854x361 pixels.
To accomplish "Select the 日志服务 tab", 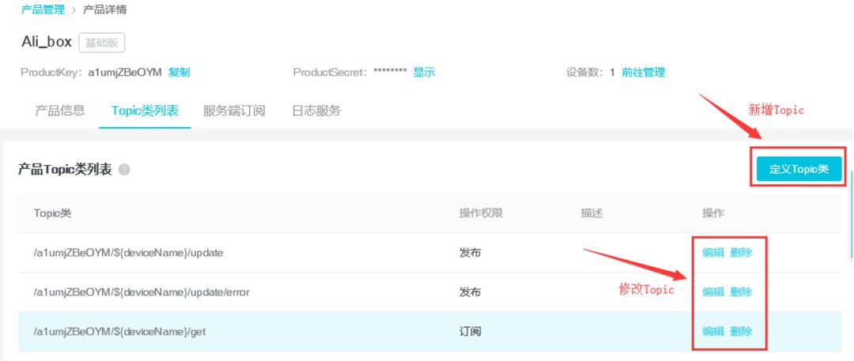I will (316, 111).
